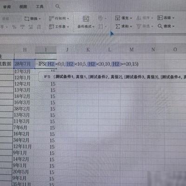Click inside the IFS formula being edited
This screenshot has width=186, height=186.
point(88,64)
